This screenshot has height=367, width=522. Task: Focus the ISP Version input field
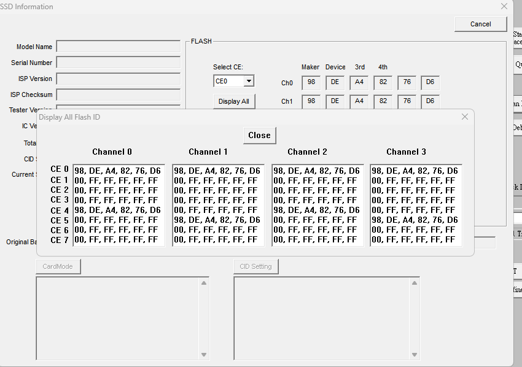pyautogui.click(x=118, y=79)
